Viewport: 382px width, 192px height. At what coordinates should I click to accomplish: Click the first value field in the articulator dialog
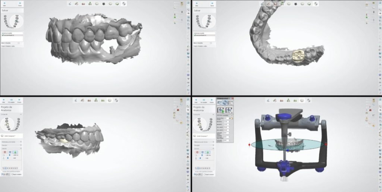tap(226, 119)
